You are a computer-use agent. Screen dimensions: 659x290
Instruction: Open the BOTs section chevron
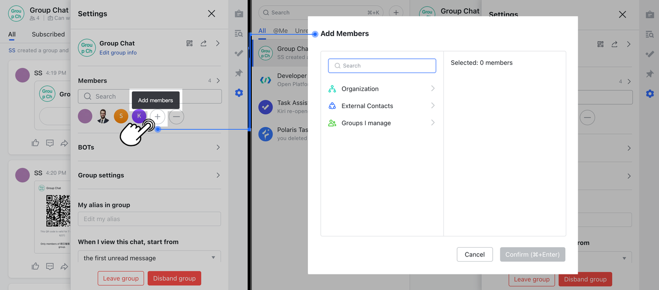click(218, 147)
